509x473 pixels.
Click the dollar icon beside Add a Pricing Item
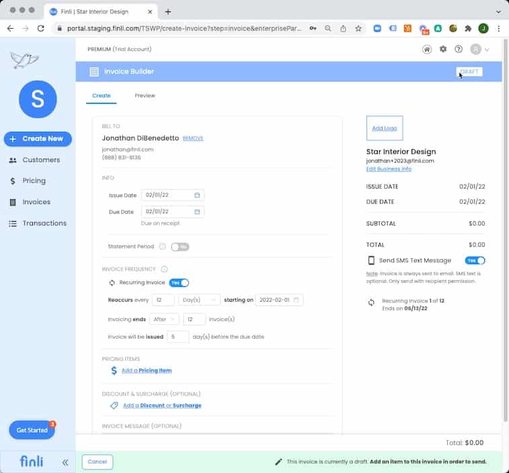[114, 370]
